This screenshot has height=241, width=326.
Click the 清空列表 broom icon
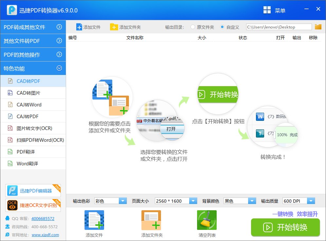(x=207, y=220)
